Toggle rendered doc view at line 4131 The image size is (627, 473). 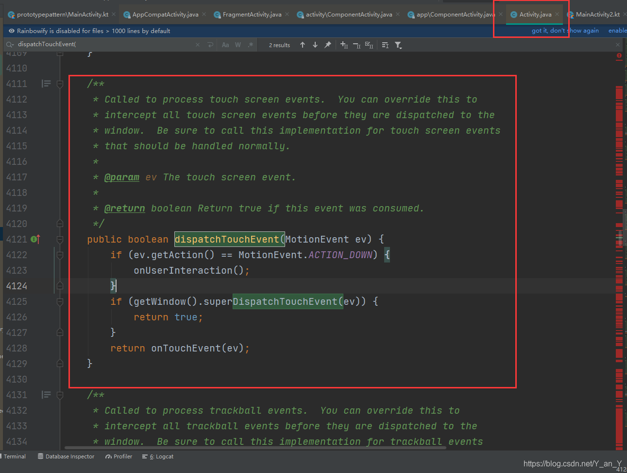tap(46, 395)
